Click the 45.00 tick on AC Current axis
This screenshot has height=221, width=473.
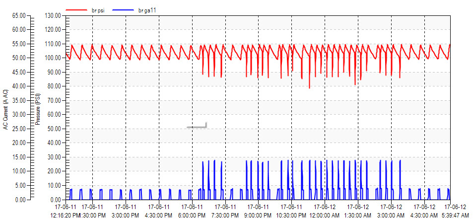click(19, 73)
